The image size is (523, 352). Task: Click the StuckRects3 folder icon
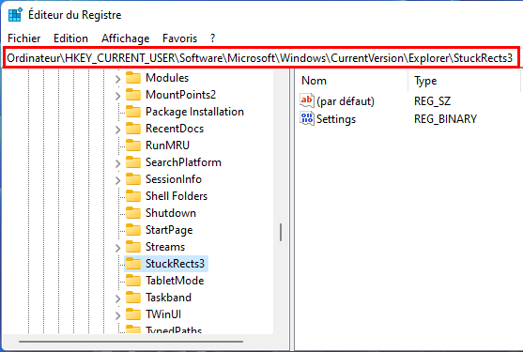pos(133,264)
